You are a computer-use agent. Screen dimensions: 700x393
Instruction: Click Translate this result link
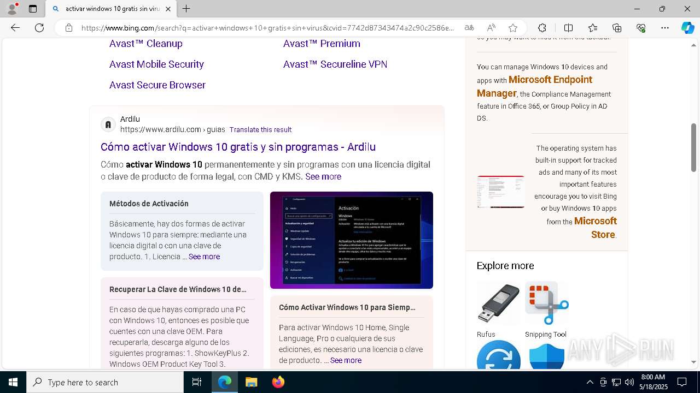click(x=260, y=130)
